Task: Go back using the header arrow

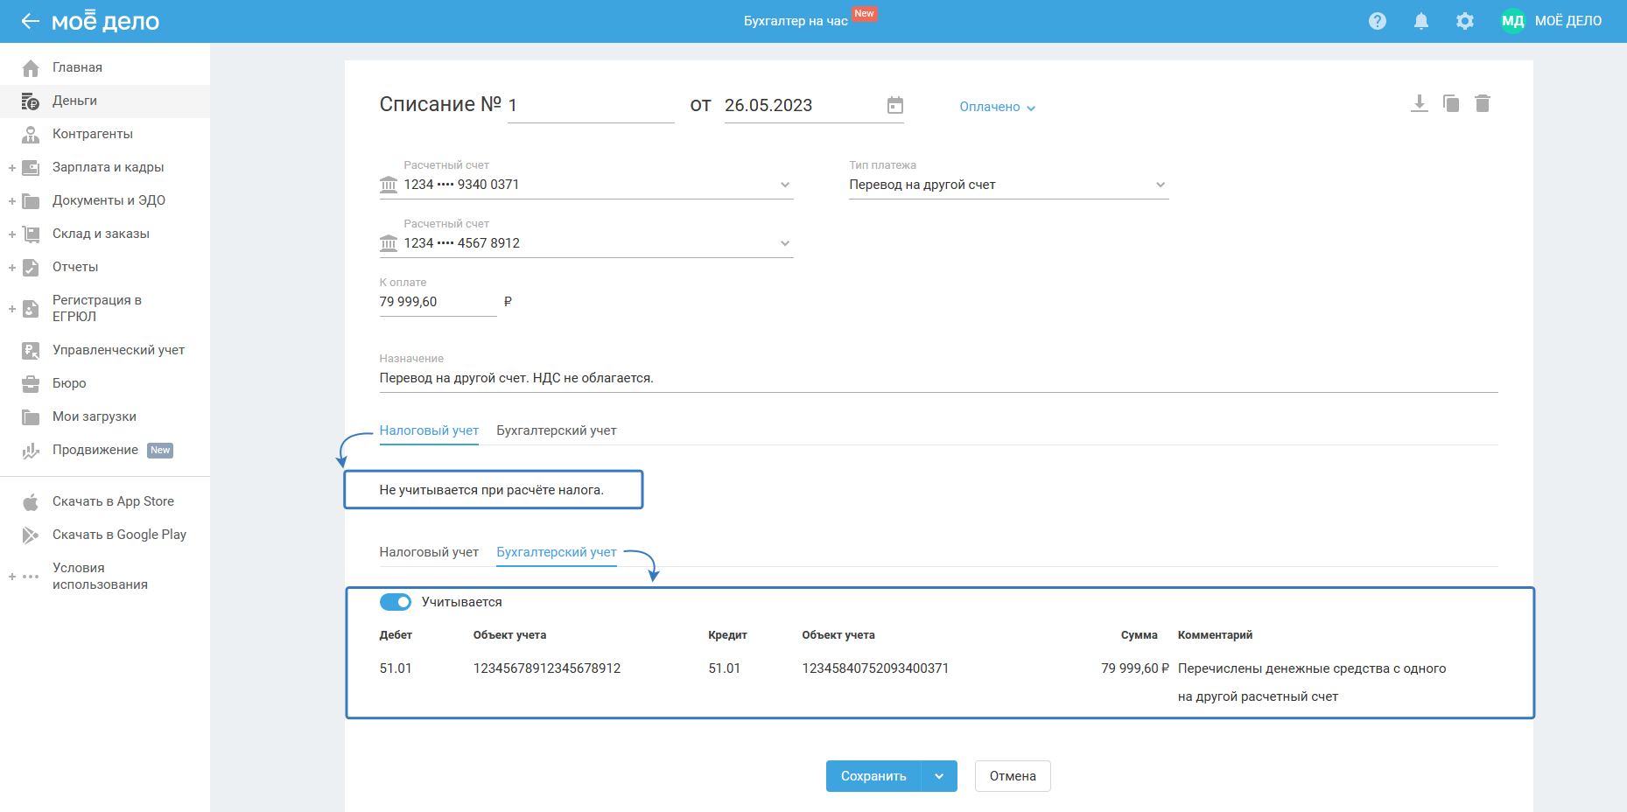Action: pos(31,21)
